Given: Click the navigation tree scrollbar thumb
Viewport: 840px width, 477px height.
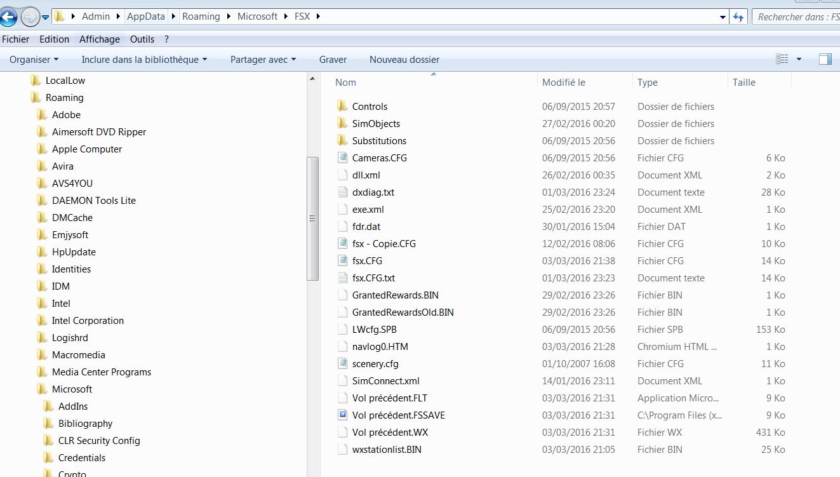Looking at the screenshot, I should (x=312, y=218).
